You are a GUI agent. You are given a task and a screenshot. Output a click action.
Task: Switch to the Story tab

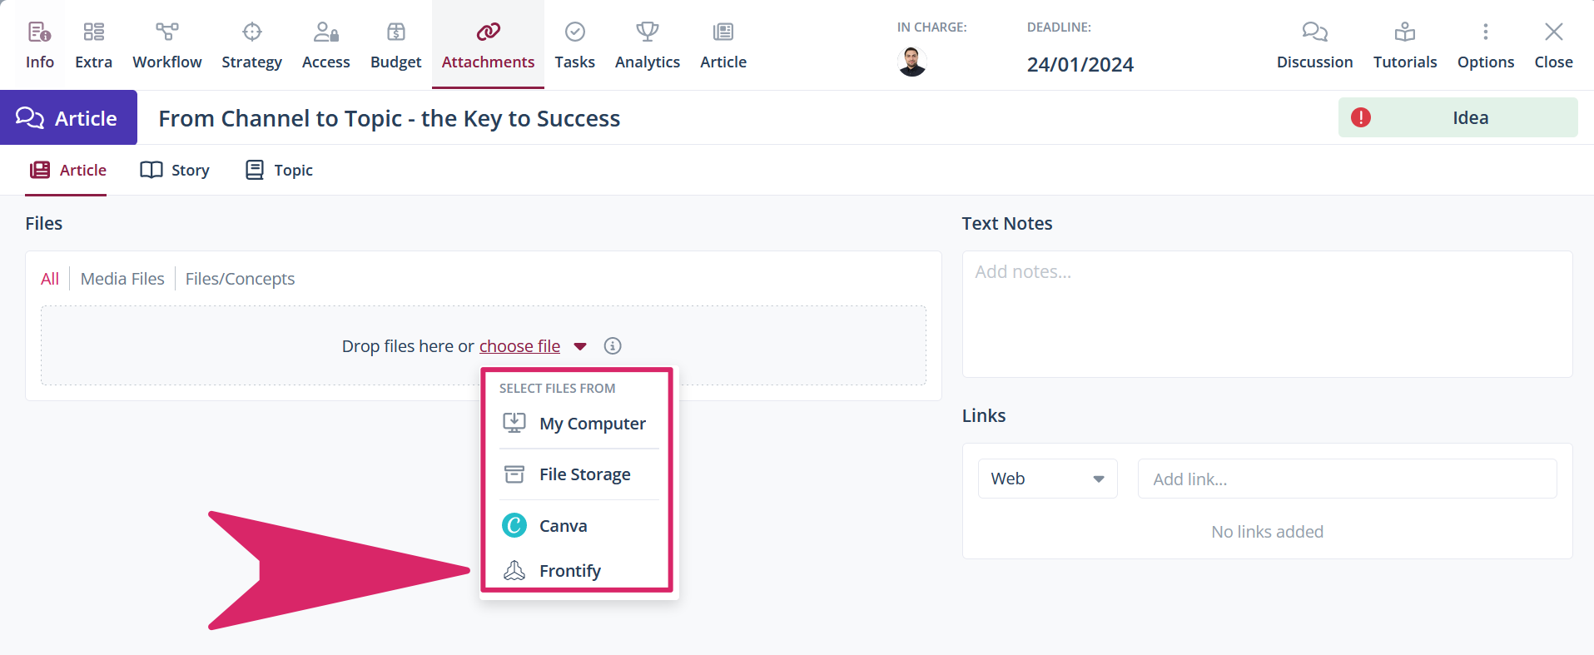click(x=175, y=171)
